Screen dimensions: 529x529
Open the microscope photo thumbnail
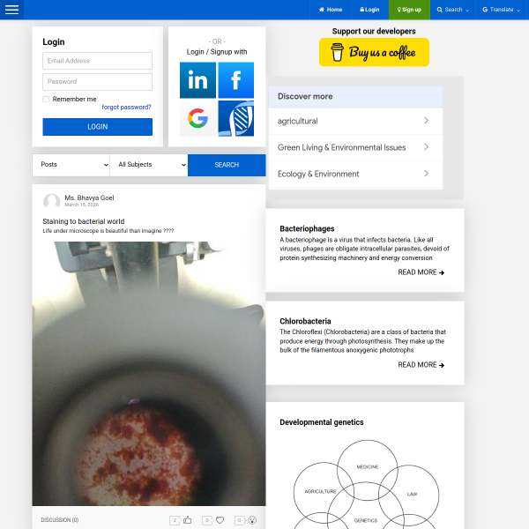click(149, 374)
